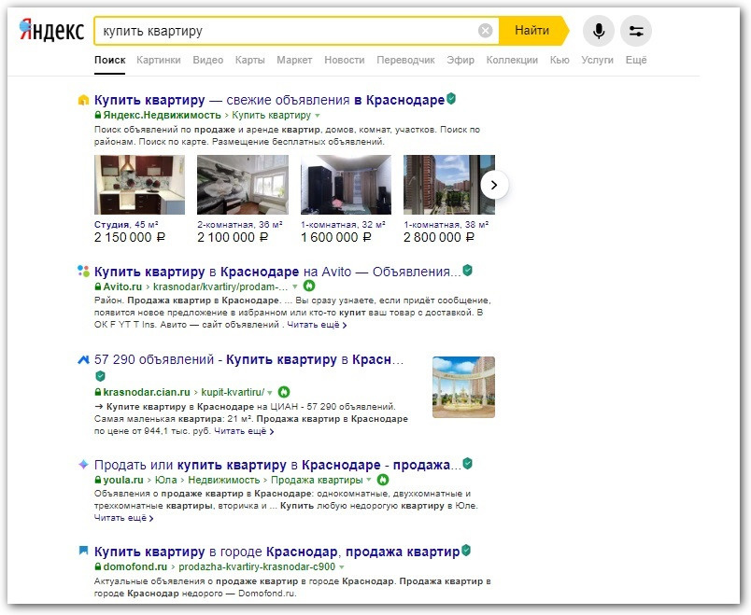Open Yandex Недвижимость result title link
751x615 pixels.
click(x=269, y=100)
